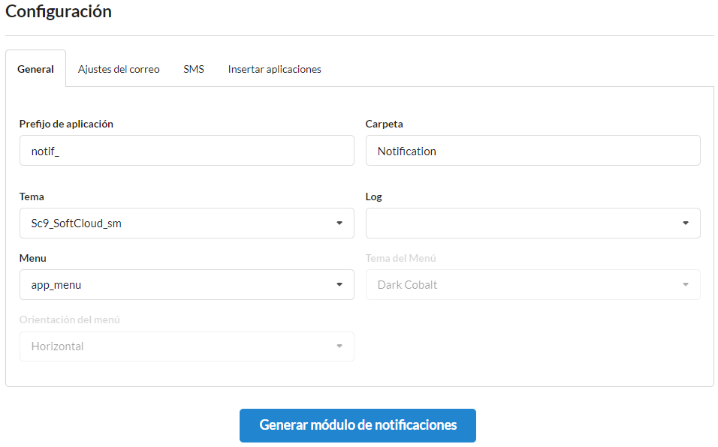Click the prefix field containing notif_
Screen dimensions: 718x447
pos(186,150)
